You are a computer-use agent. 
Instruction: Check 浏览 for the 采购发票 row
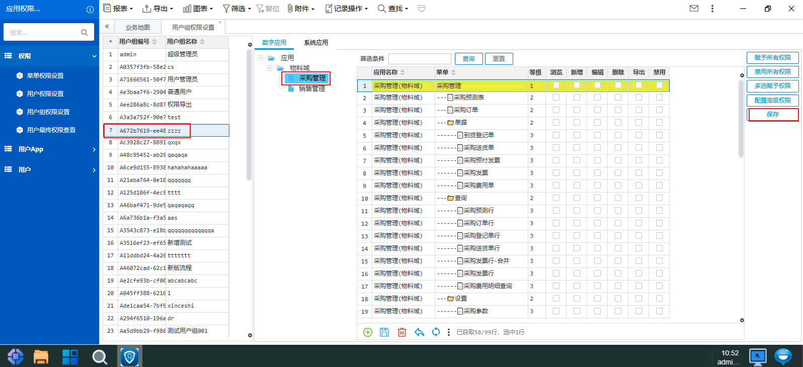pos(556,172)
